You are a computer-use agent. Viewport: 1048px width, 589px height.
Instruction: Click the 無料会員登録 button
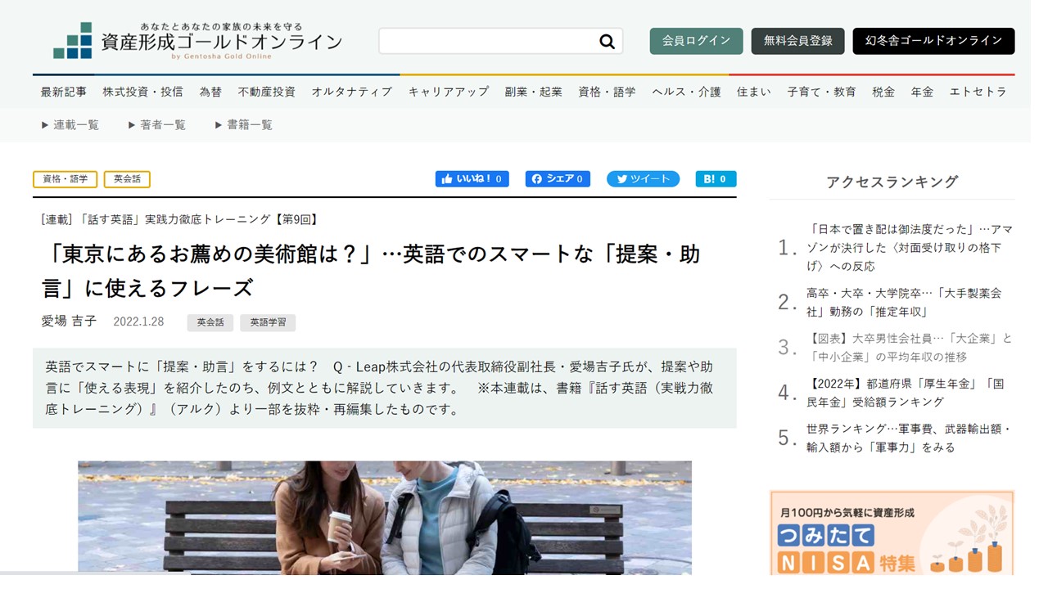click(x=797, y=41)
